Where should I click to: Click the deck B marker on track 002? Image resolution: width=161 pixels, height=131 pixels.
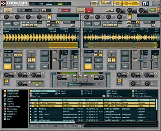click(31, 106)
